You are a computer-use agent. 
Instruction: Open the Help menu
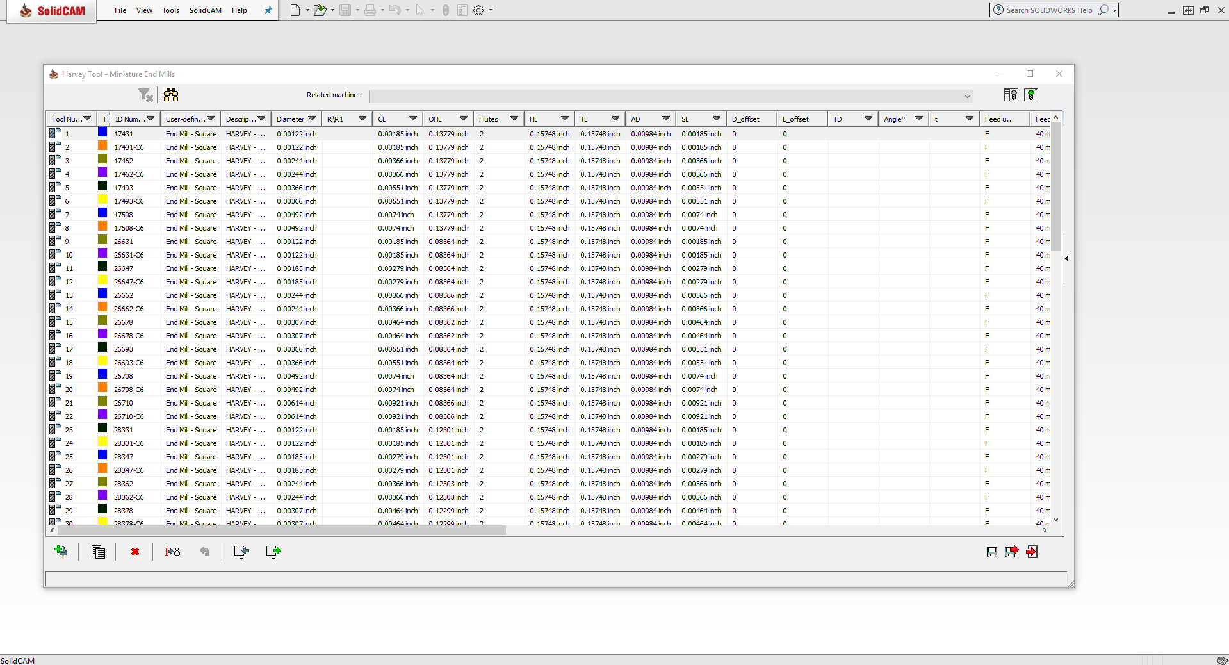point(239,10)
